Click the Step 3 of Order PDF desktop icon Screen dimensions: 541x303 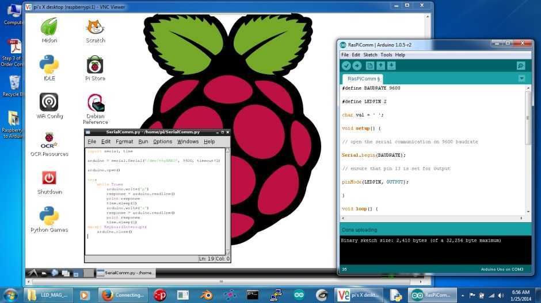13,53
